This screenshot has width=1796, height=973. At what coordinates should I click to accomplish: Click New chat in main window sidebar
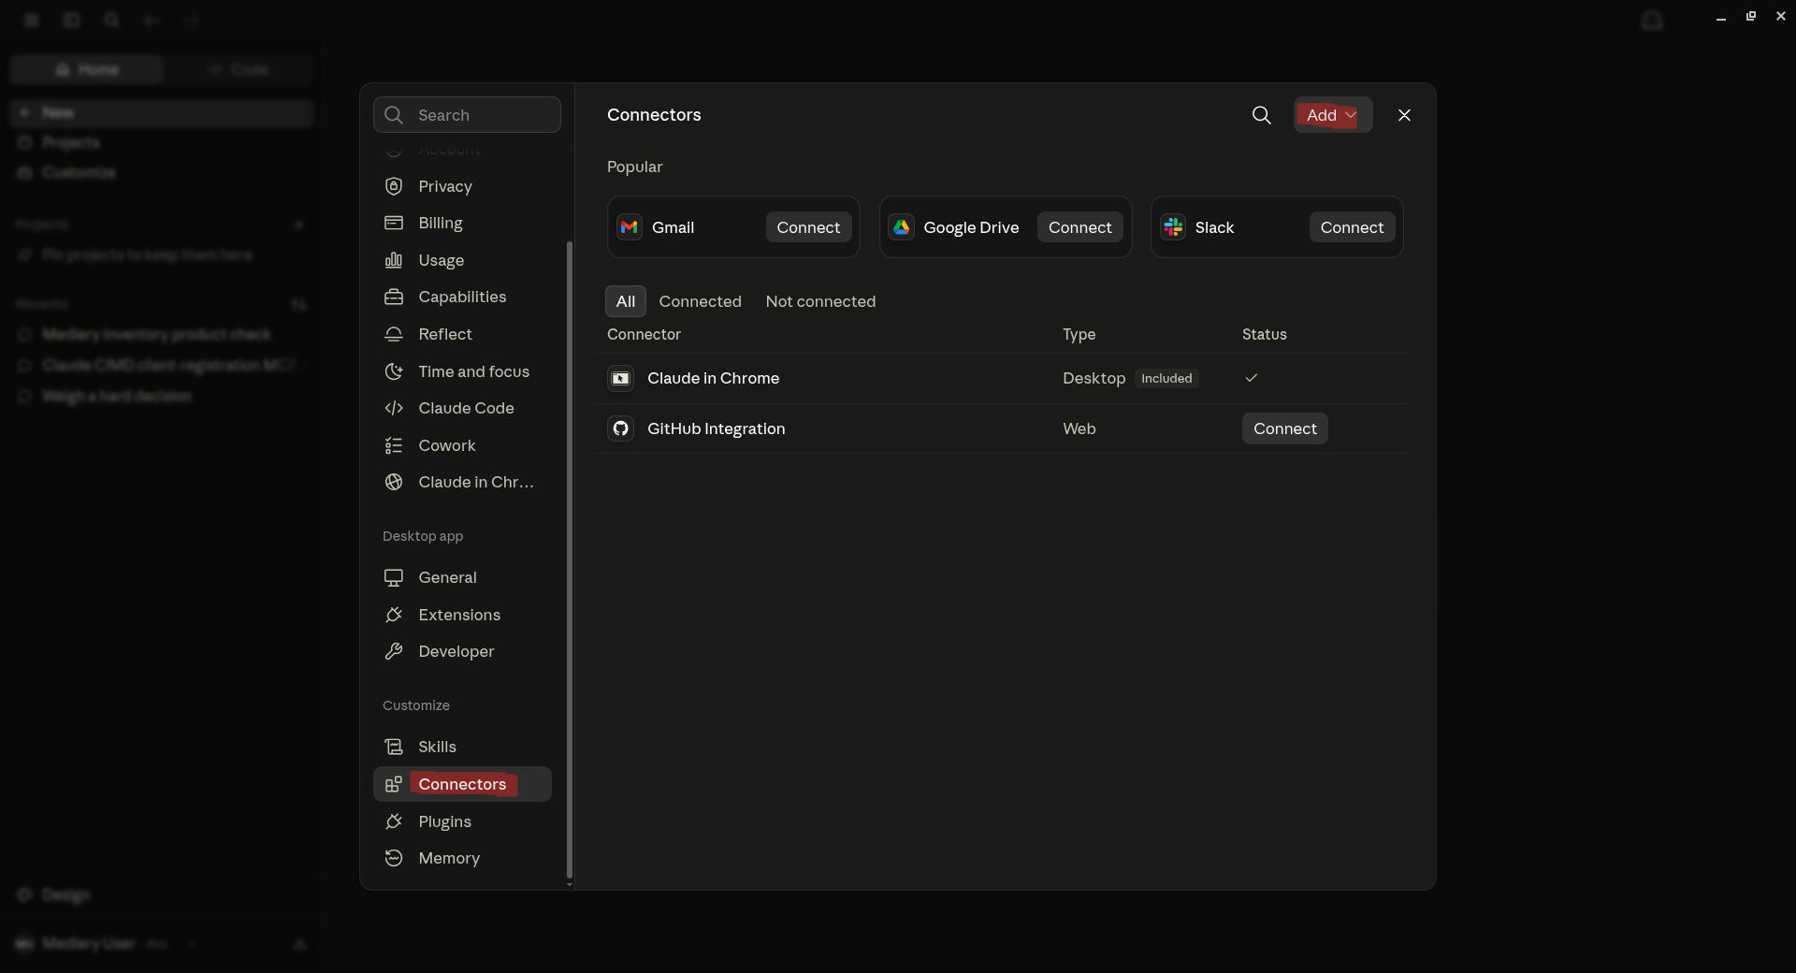coord(161,112)
